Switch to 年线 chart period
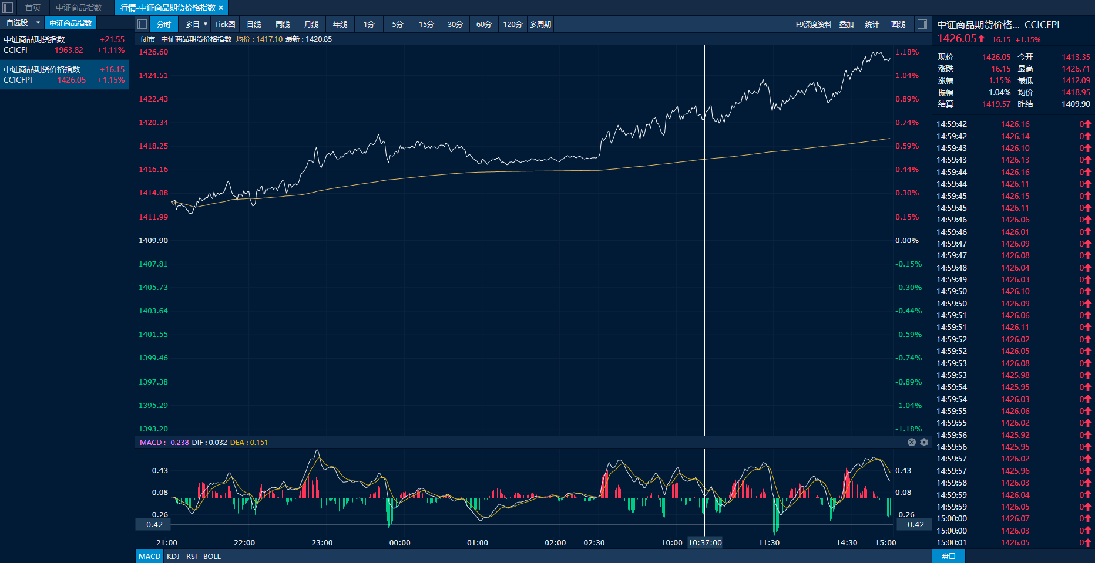Viewport: 1095px width, 563px height. pos(340,24)
